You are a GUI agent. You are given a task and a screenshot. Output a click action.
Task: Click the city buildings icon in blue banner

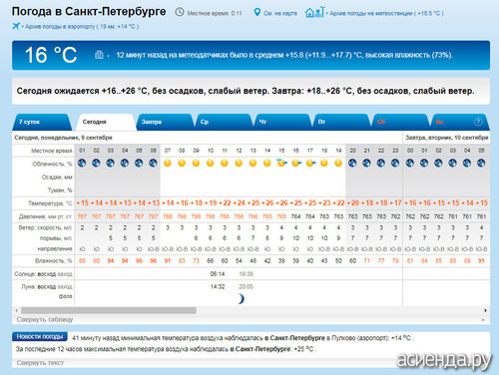point(99,55)
